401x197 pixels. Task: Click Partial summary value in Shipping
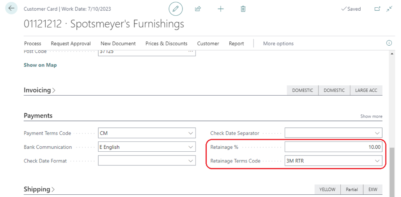click(352, 190)
